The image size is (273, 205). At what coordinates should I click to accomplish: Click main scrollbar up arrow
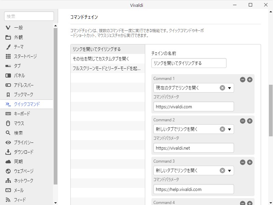pos(271,12)
